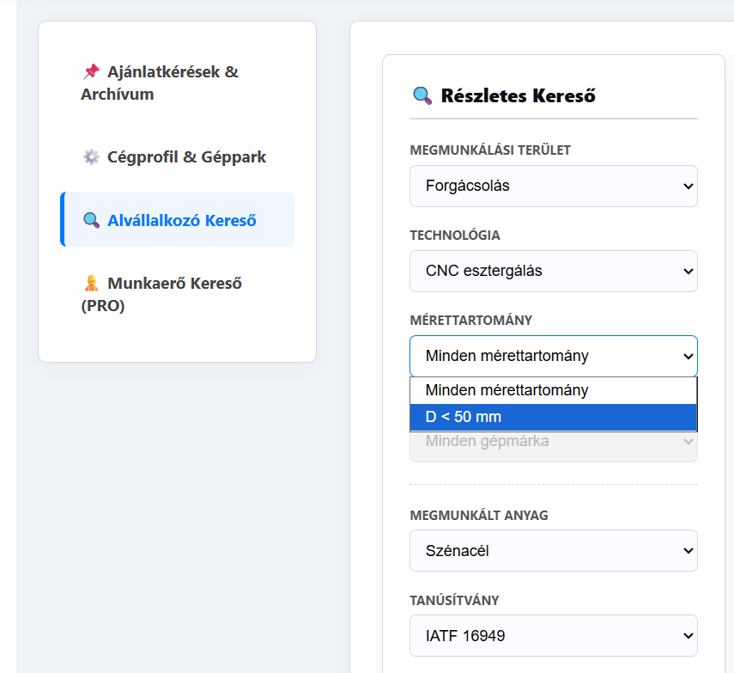Select Alvállalkozó Kereső in sidebar
The width and height of the screenshot is (734, 673).
pos(177,219)
